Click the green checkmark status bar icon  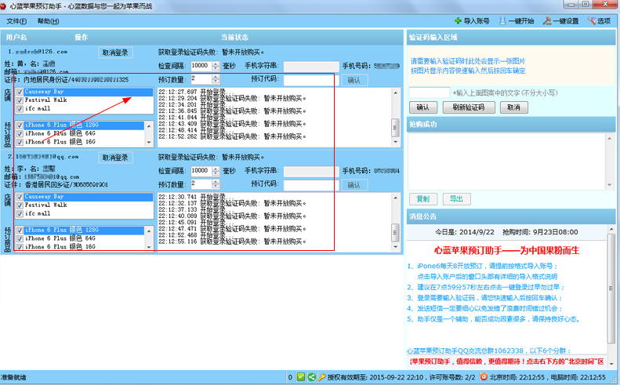click(x=300, y=377)
